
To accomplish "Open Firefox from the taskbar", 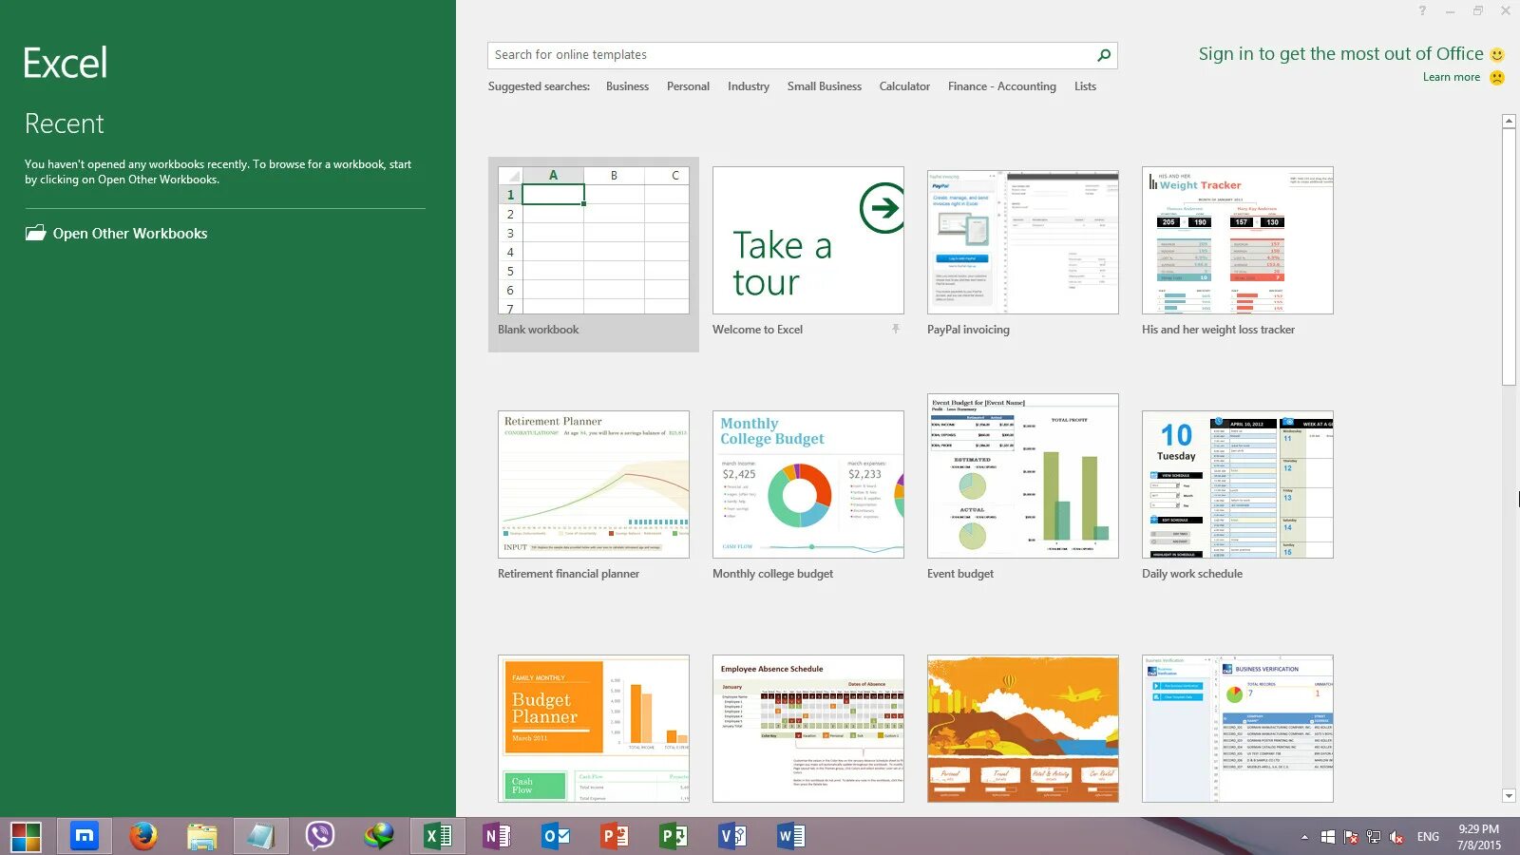I will click(x=143, y=836).
